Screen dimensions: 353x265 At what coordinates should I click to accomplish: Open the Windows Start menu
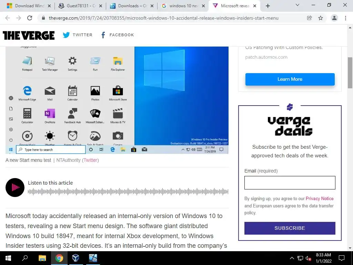click(x=8, y=258)
